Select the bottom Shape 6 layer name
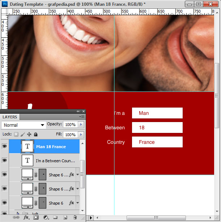 pos(56,203)
